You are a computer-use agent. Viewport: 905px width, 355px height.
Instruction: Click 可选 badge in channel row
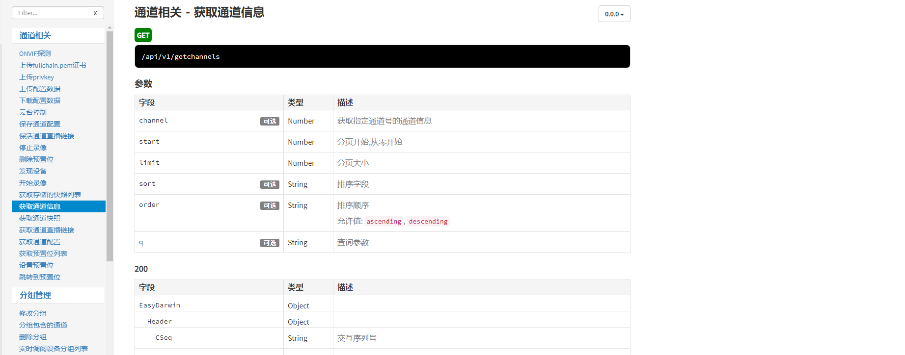pos(270,121)
